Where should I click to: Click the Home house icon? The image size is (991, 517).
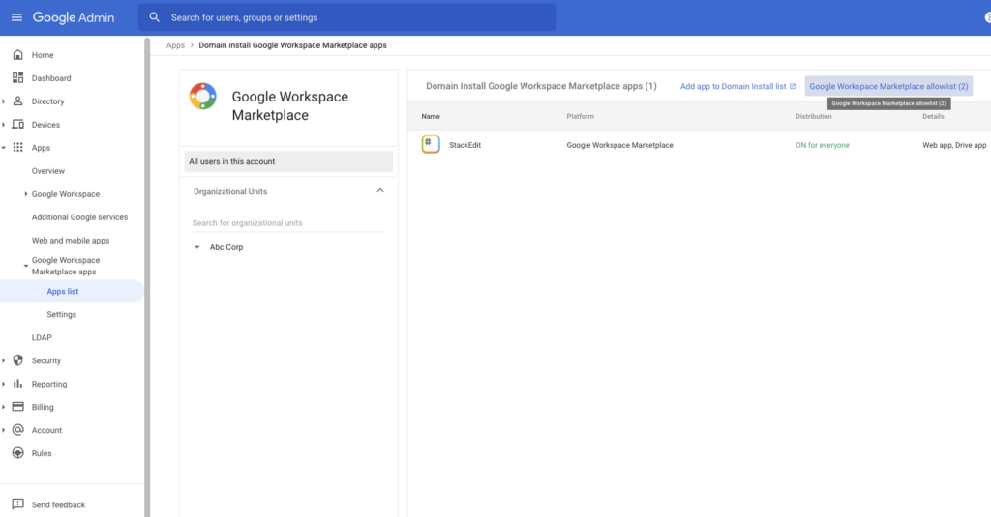point(17,55)
